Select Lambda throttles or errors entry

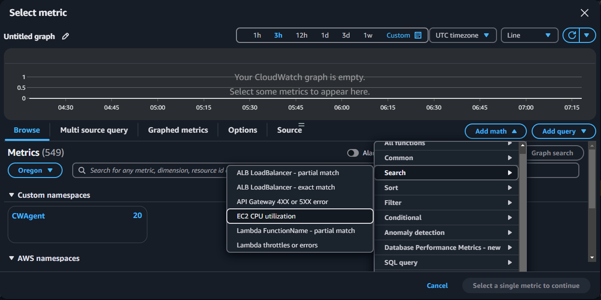[x=300, y=245]
